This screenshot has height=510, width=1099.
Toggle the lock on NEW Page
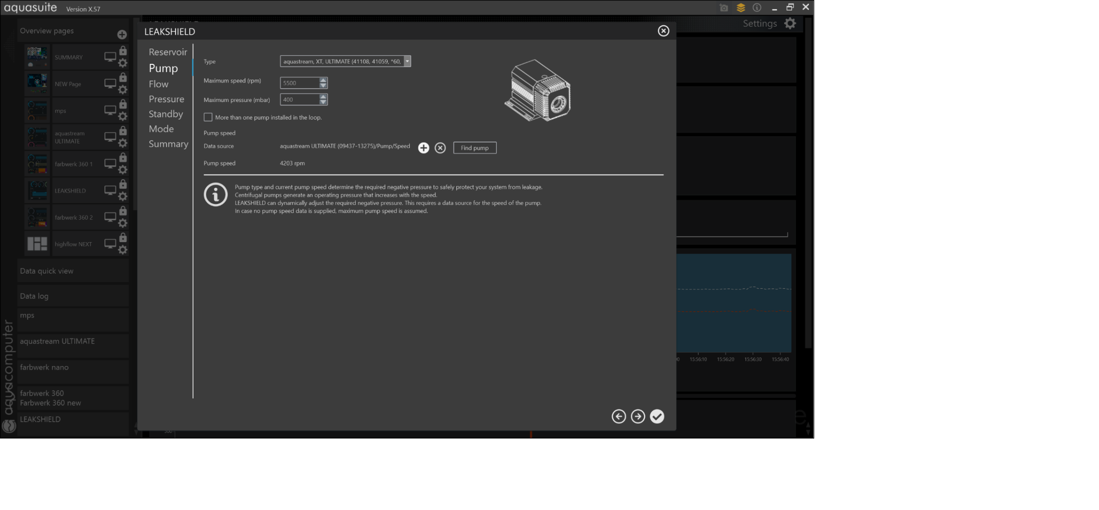[123, 77]
